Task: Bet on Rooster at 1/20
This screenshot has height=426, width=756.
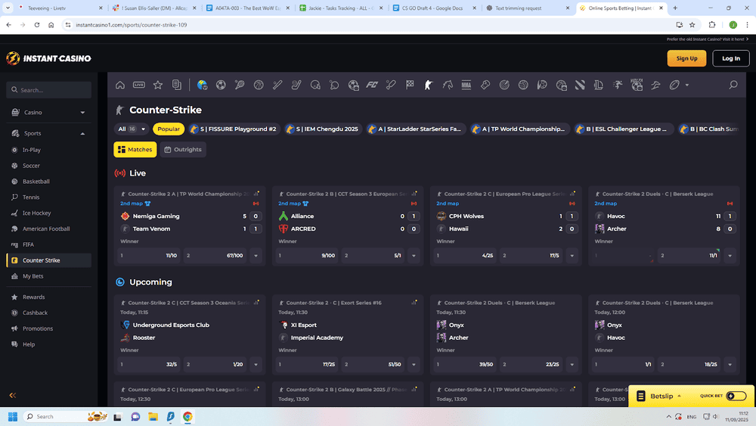Action: point(215,365)
